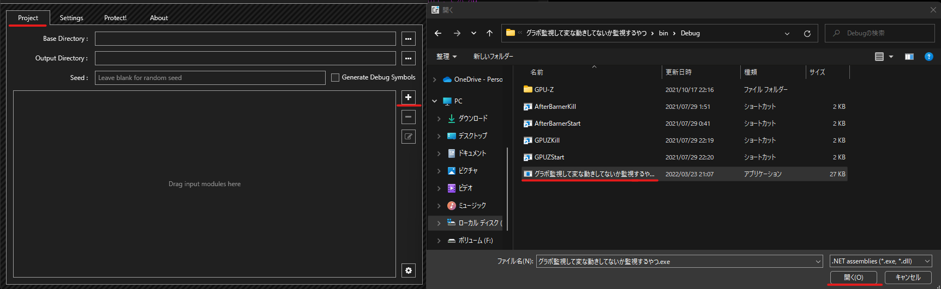This screenshot has width=941, height=289.
Task: Browse for Base Directory with ellipsis button
Action: [408, 39]
